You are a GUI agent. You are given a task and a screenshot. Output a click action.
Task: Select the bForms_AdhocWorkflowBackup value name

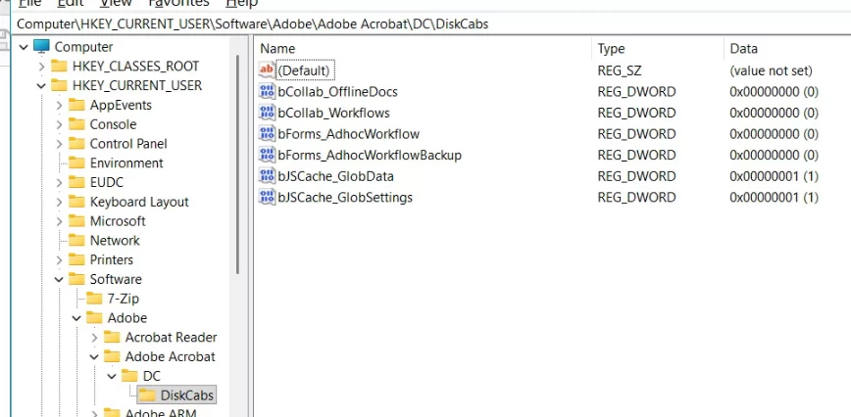click(x=370, y=155)
